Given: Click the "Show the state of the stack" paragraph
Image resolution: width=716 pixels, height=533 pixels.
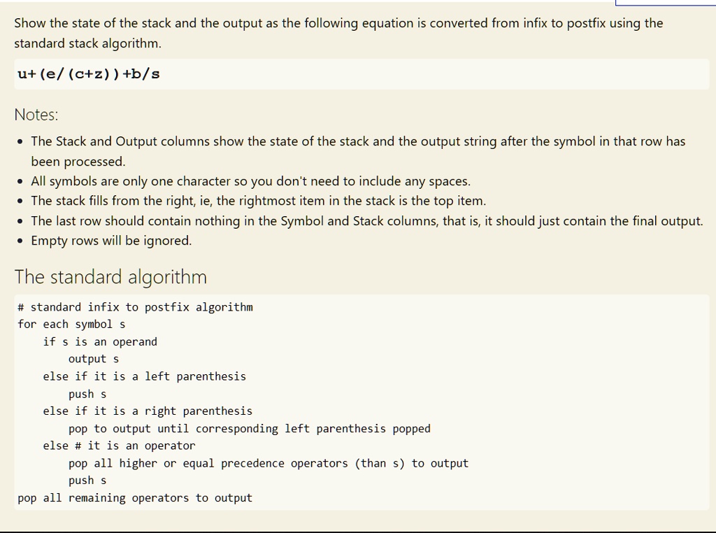Looking at the screenshot, I should click(x=338, y=23).
